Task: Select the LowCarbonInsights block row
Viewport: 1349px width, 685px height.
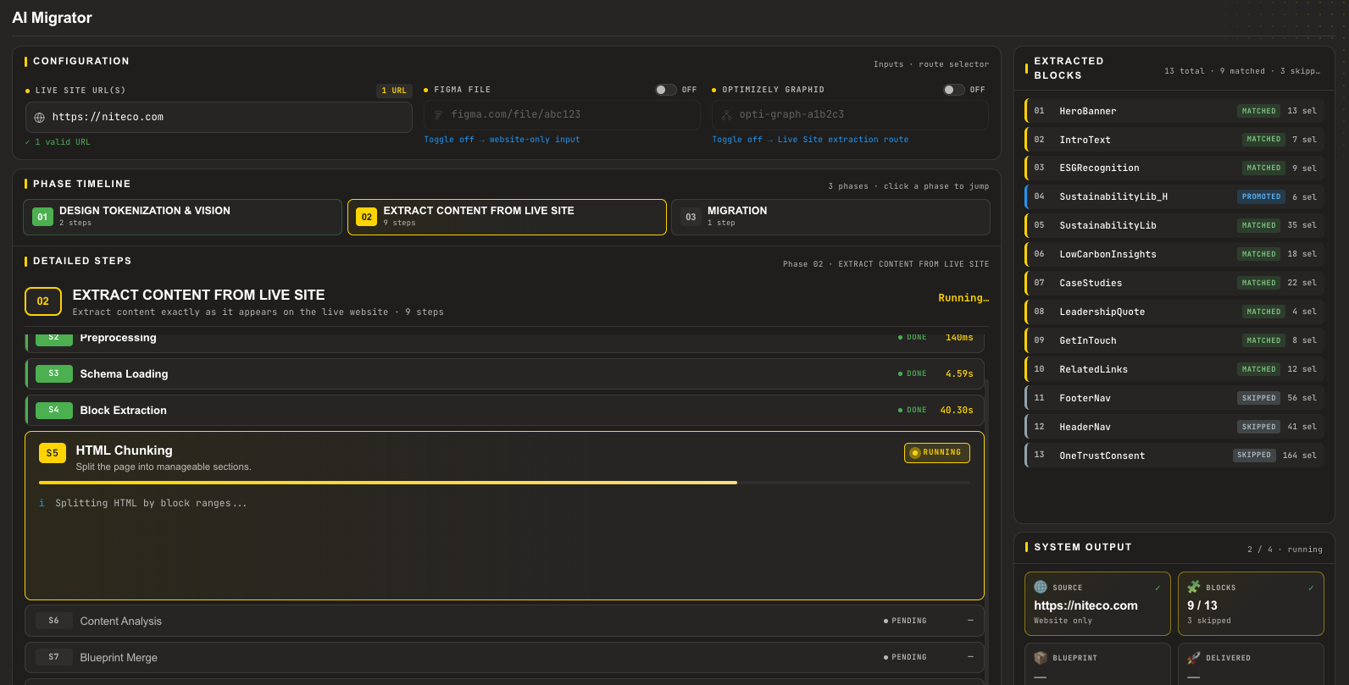Action: (1174, 254)
